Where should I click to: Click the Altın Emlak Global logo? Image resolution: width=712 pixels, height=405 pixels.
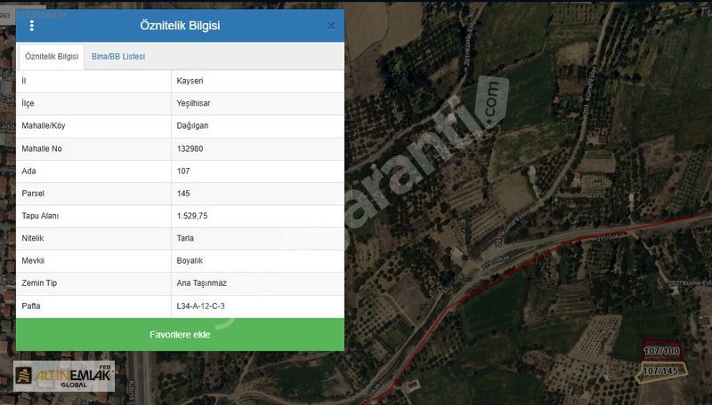[64, 377]
